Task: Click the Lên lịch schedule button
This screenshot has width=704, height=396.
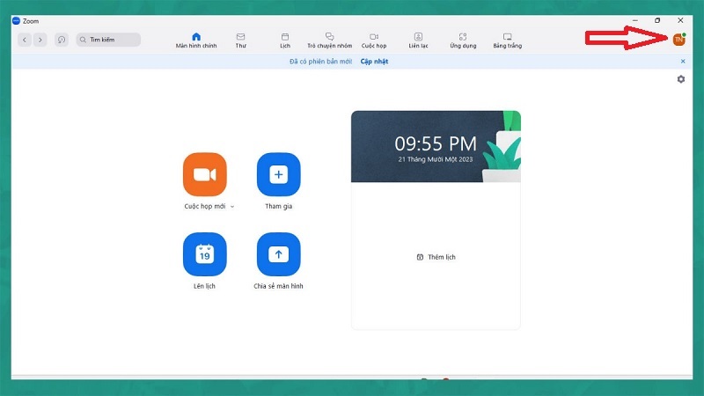Action: tap(204, 254)
